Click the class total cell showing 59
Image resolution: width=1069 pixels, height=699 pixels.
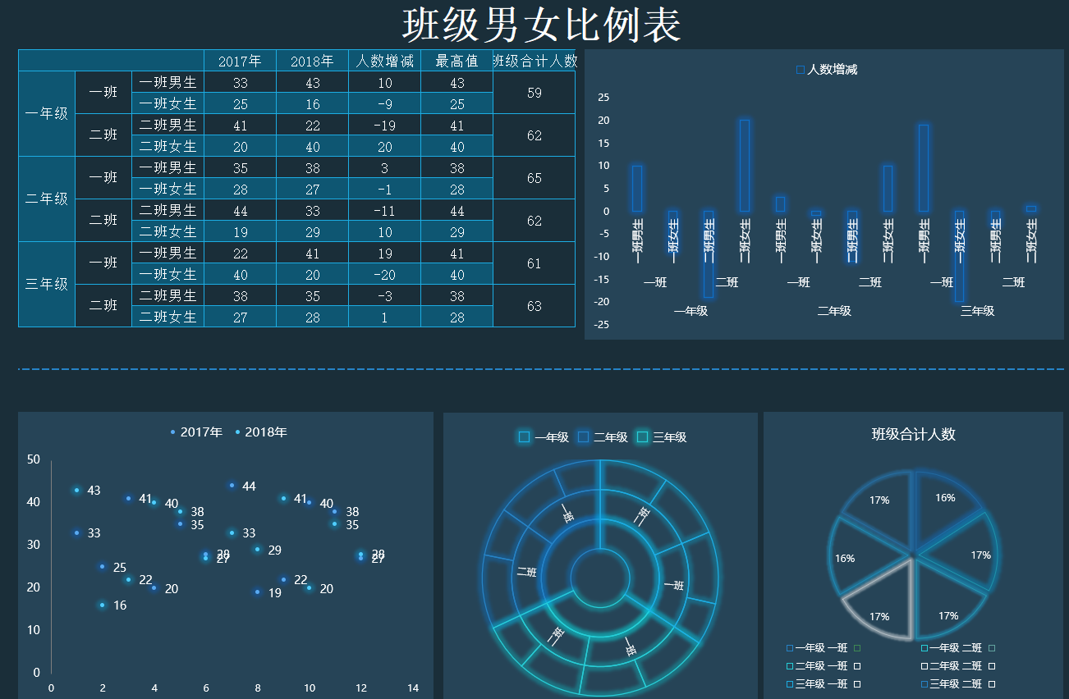click(534, 93)
